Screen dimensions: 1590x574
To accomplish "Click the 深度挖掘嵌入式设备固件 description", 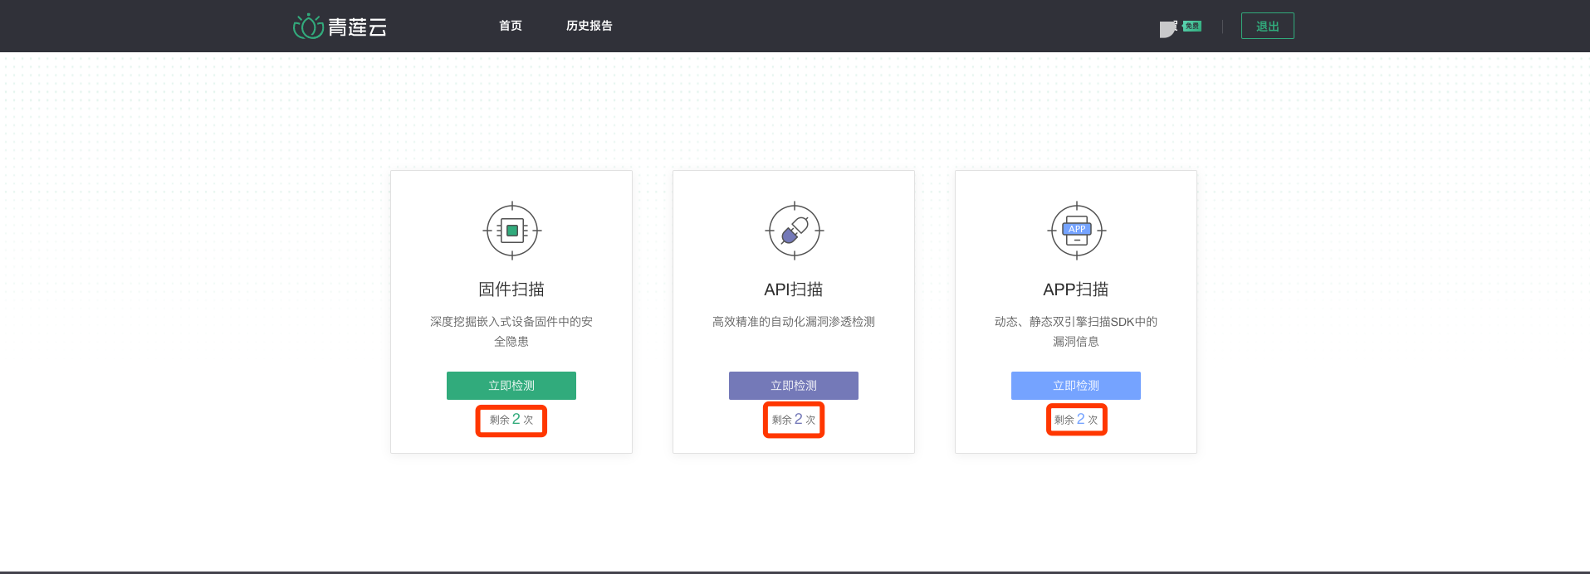I will click(511, 331).
